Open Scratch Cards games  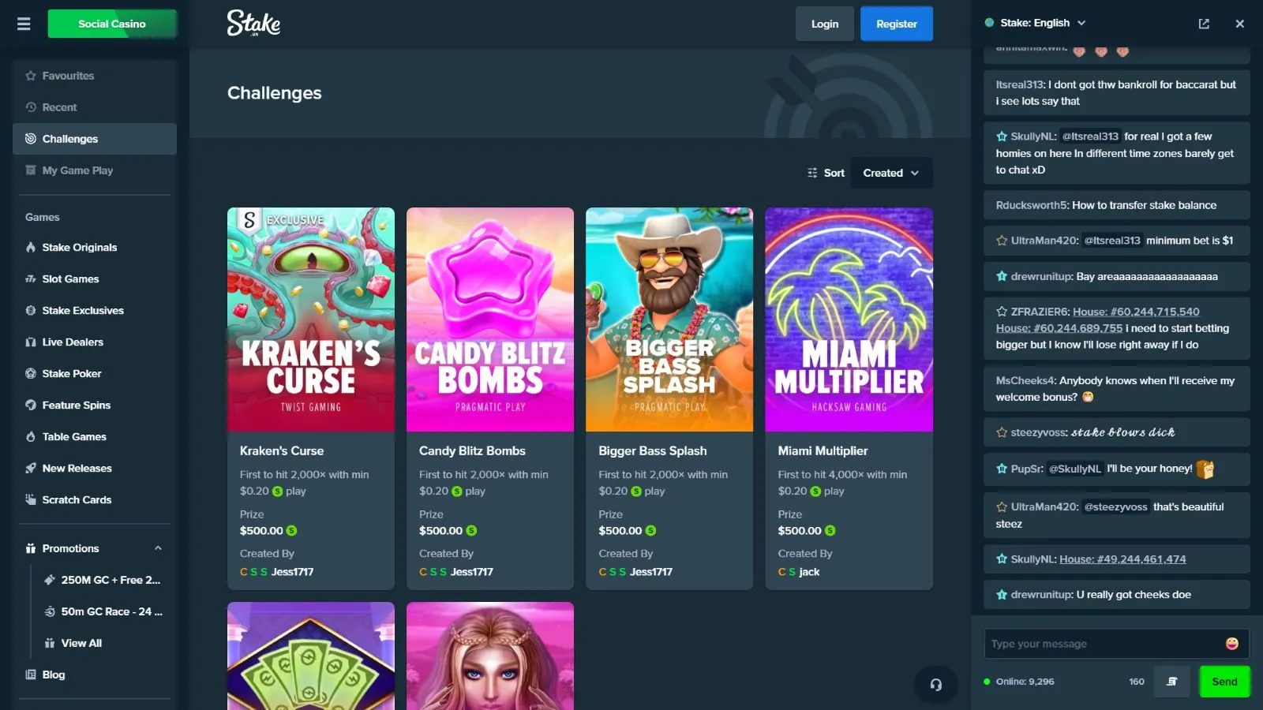click(x=95, y=499)
